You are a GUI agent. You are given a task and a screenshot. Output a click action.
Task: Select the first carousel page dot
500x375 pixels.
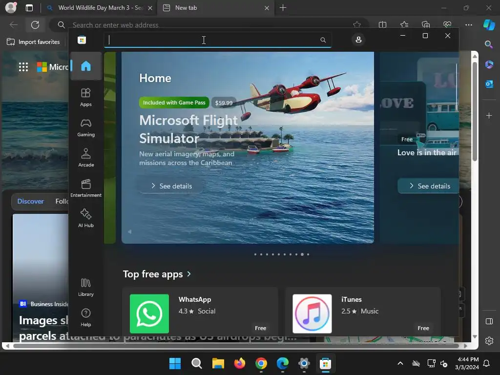click(255, 254)
